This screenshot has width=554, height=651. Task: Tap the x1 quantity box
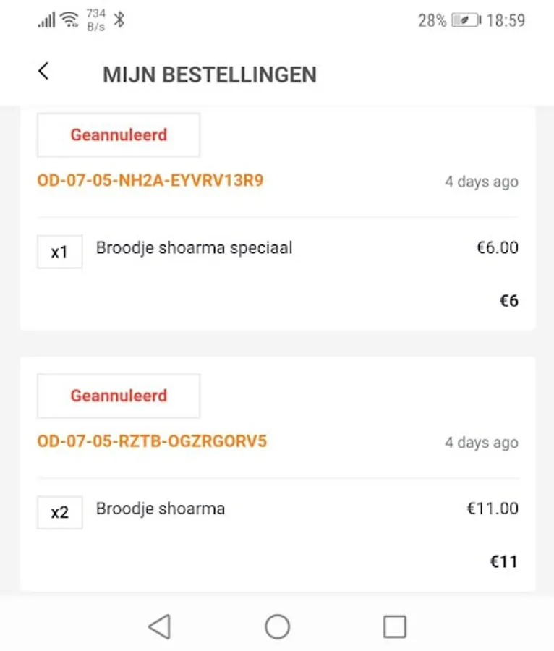pos(59,252)
